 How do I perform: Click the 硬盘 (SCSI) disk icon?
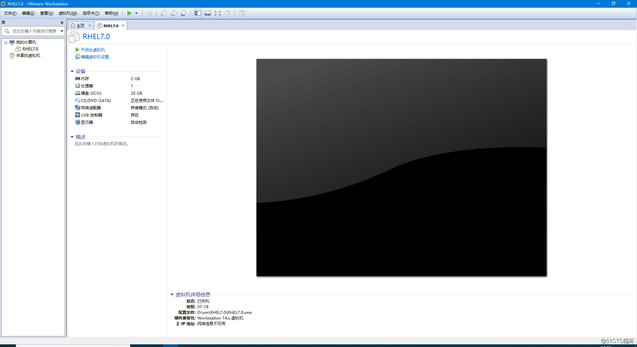pos(78,93)
